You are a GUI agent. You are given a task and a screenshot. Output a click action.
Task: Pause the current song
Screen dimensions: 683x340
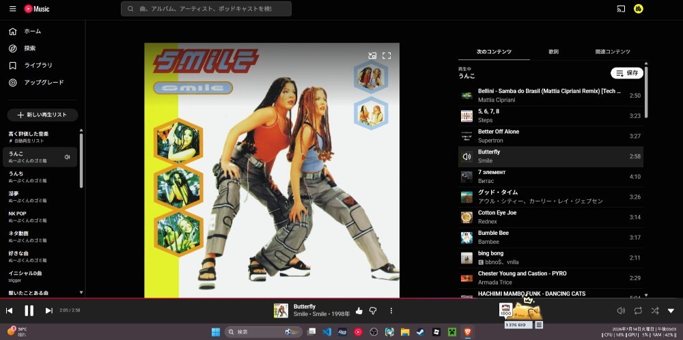click(29, 311)
